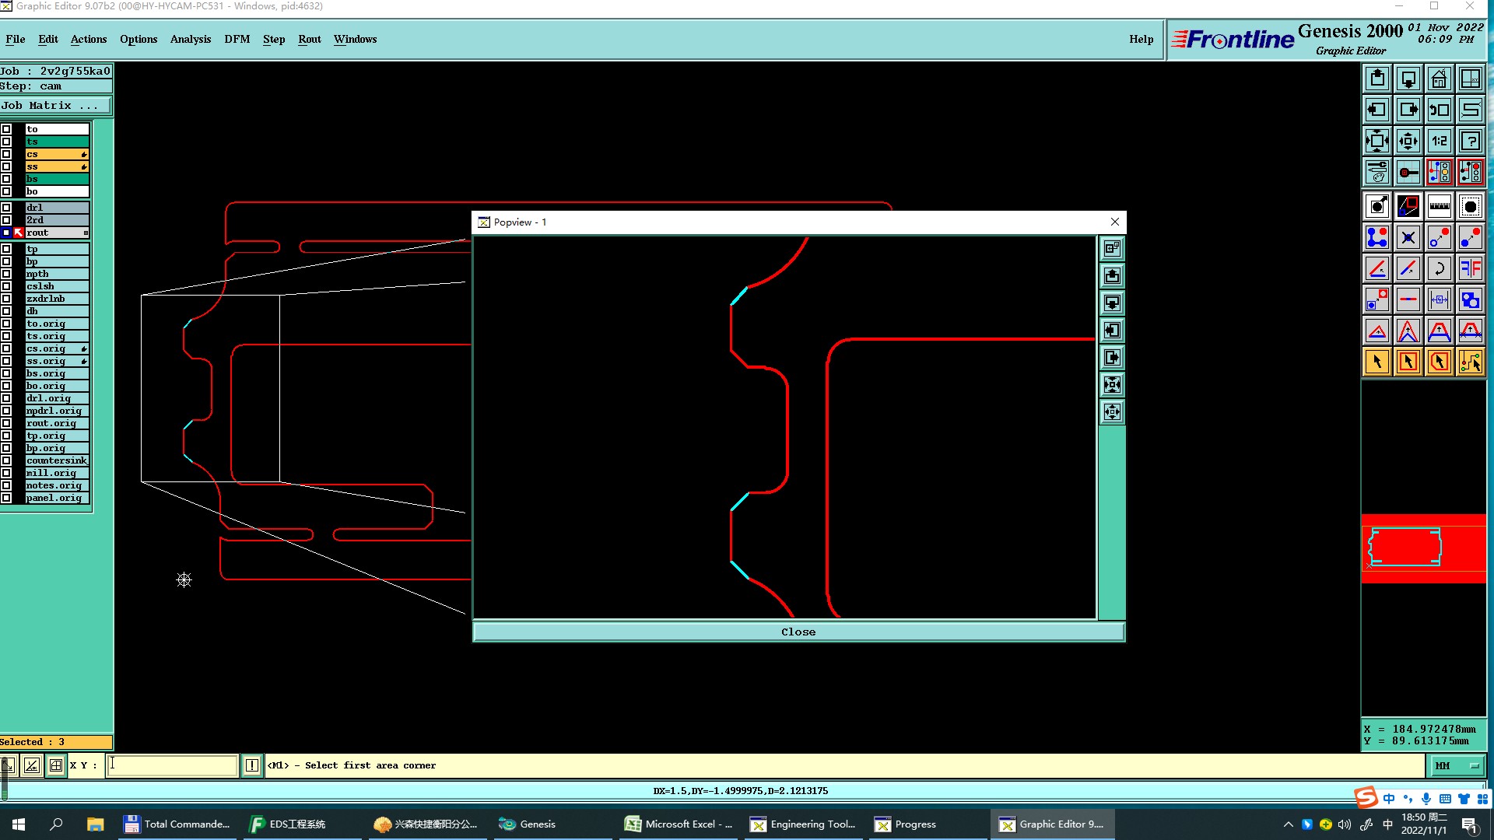
Task: Click the mirror F flip icon
Action: click(x=1470, y=268)
